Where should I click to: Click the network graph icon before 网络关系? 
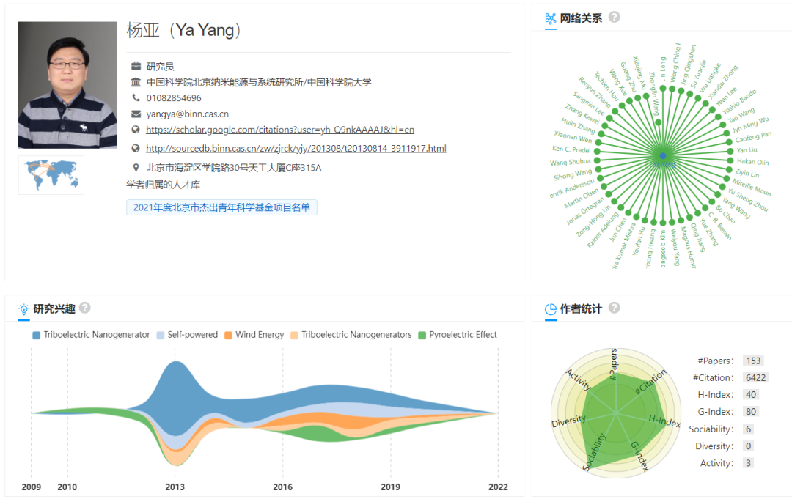551,18
